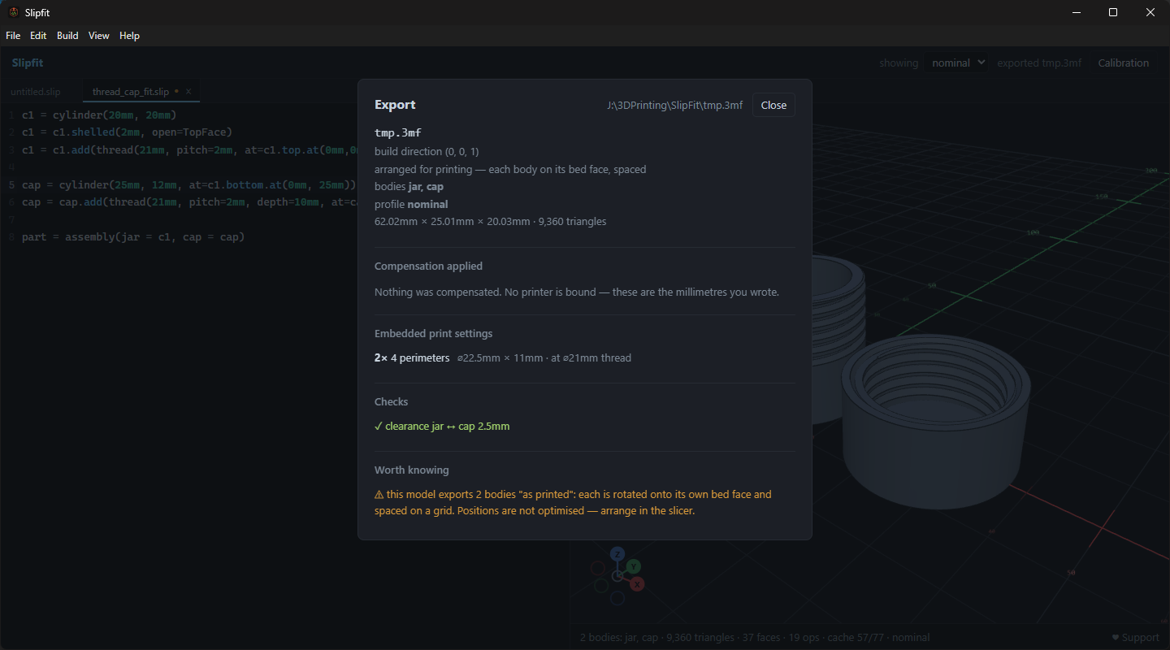Click the red X axis gizmo handle
Image resolution: width=1170 pixels, height=650 pixels.
pyautogui.click(x=637, y=583)
